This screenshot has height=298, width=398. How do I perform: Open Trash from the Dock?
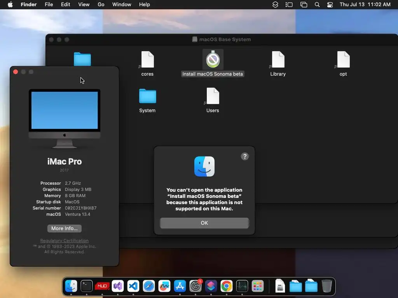pyautogui.click(x=326, y=286)
